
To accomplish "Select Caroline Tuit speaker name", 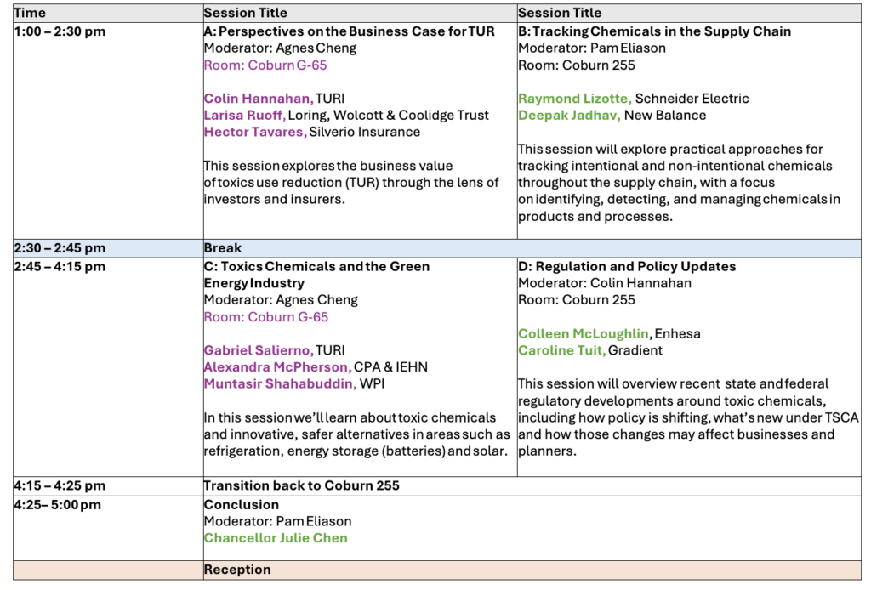I will pos(561,350).
